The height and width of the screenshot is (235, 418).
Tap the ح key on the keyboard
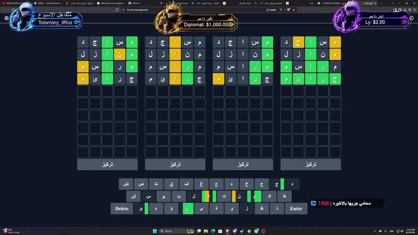[262, 184]
